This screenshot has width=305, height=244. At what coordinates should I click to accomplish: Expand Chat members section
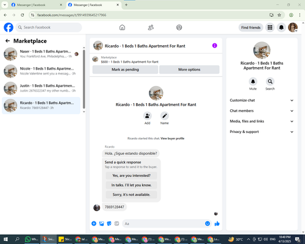point(262,111)
